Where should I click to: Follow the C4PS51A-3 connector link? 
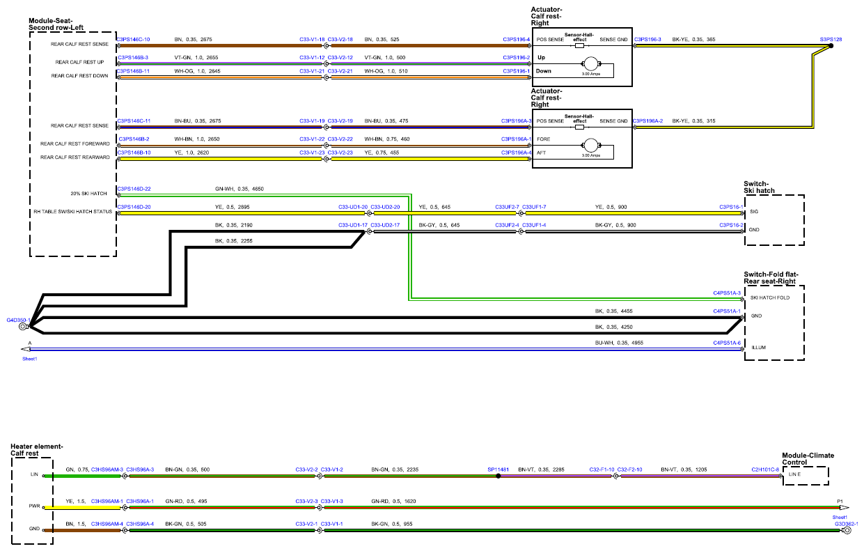point(727,293)
